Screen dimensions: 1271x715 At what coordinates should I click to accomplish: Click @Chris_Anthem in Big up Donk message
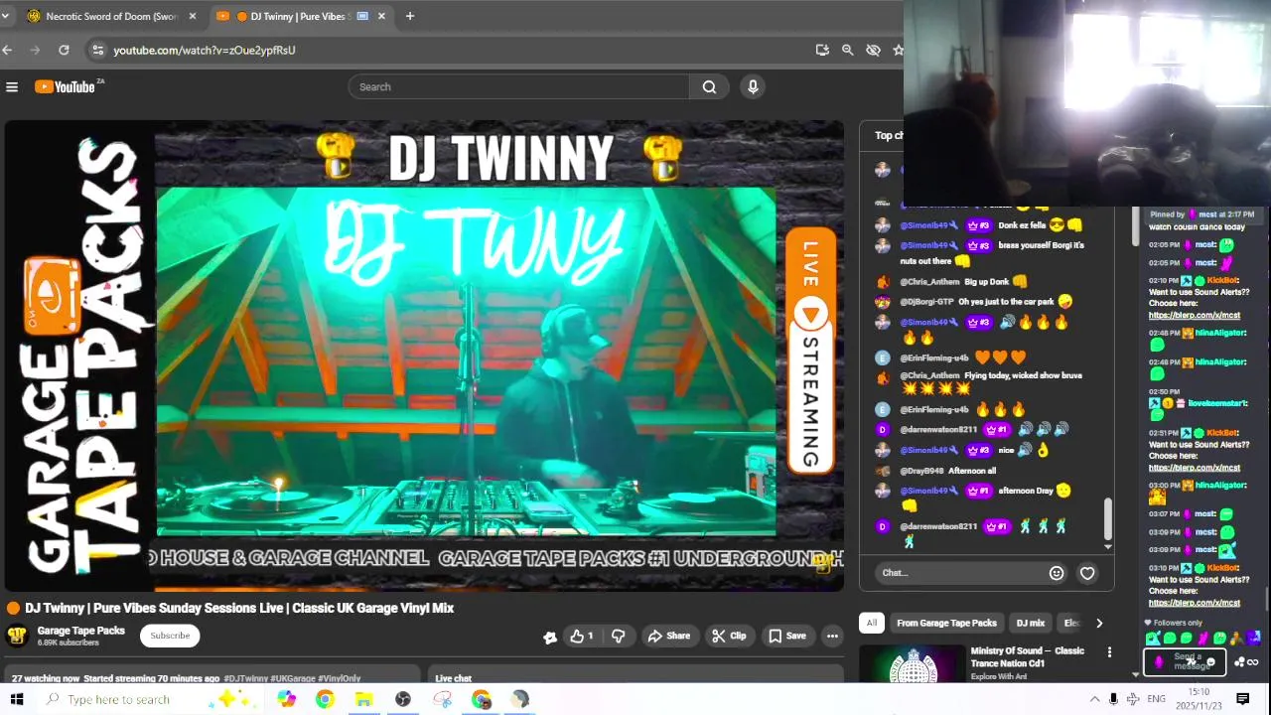click(930, 282)
